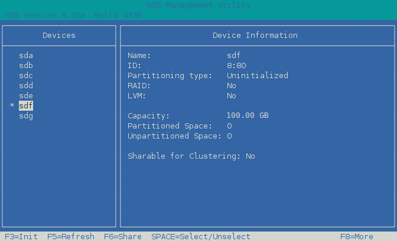Open F8=More for additional options
The width and height of the screenshot is (397, 241).
356,236
